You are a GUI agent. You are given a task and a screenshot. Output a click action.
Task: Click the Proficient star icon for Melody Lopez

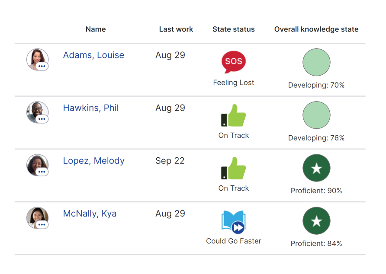316,168
